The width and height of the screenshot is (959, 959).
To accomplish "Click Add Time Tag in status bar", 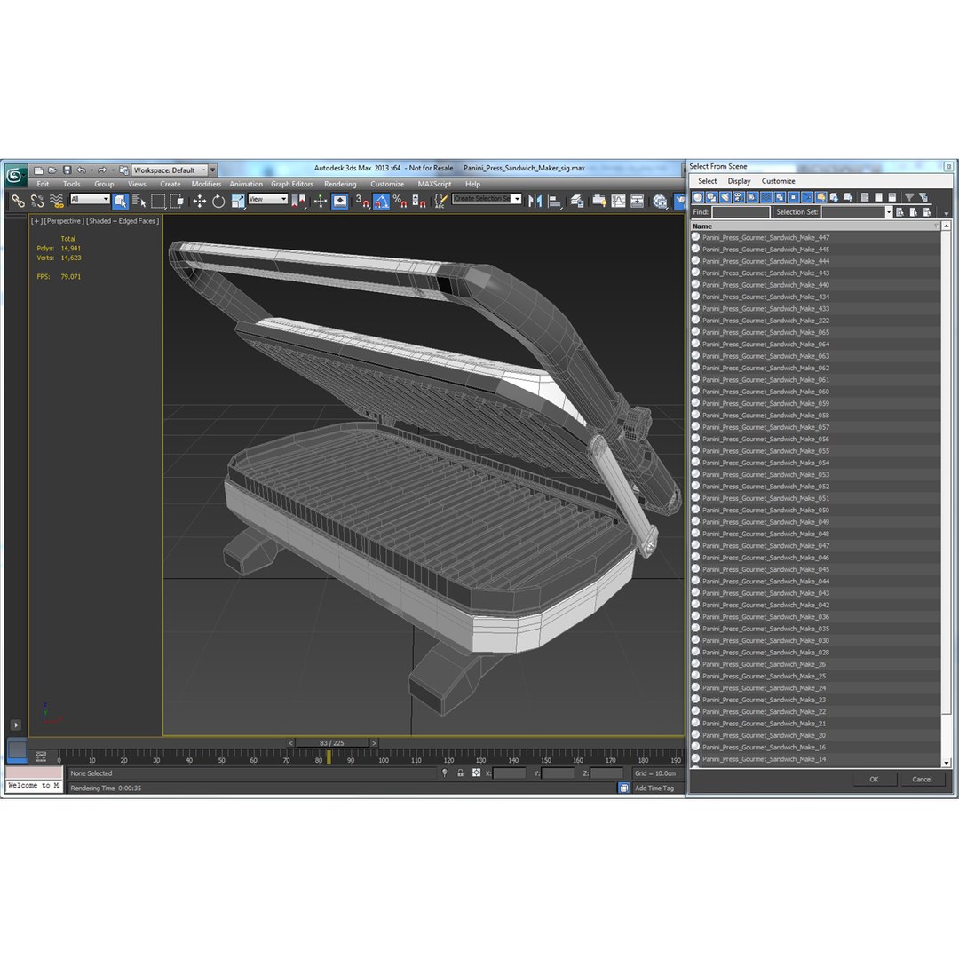I will (x=654, y=789).
